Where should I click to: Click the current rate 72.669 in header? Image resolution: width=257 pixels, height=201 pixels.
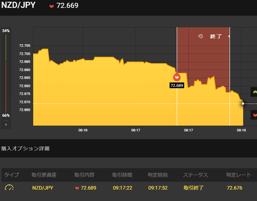click(x=67, y=5)
